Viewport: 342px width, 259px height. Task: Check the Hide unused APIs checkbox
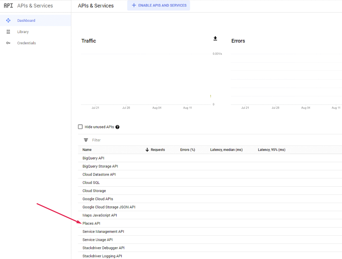point(80,127)
